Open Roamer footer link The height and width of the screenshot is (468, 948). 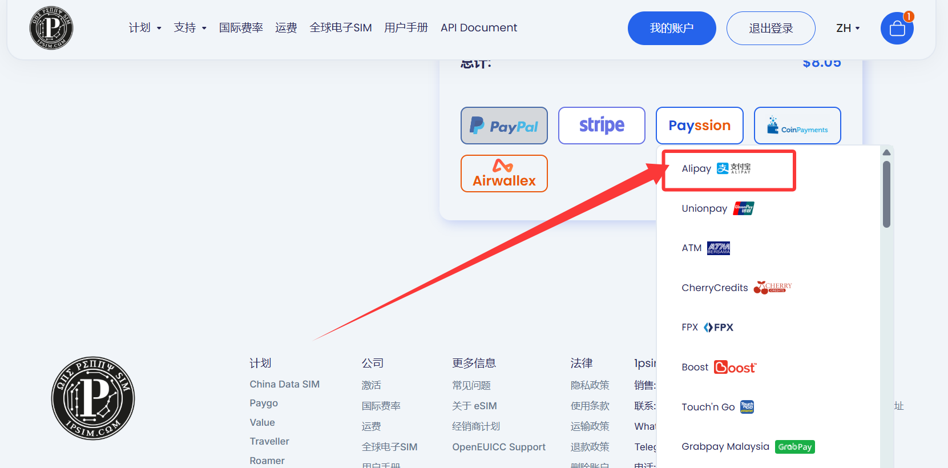coord(267,461)
